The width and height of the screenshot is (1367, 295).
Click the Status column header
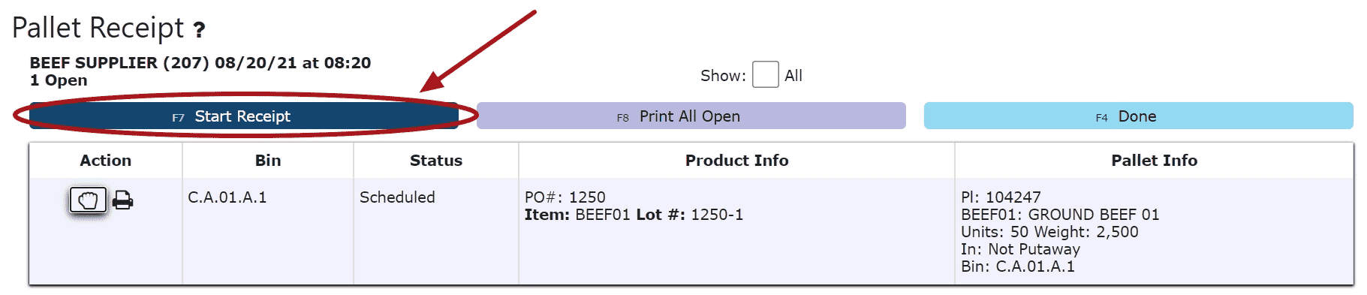click(436, 161)
